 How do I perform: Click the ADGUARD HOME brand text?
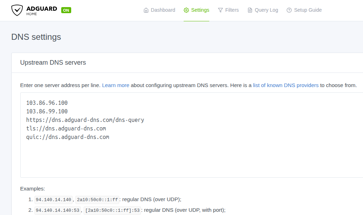[41, 10]
